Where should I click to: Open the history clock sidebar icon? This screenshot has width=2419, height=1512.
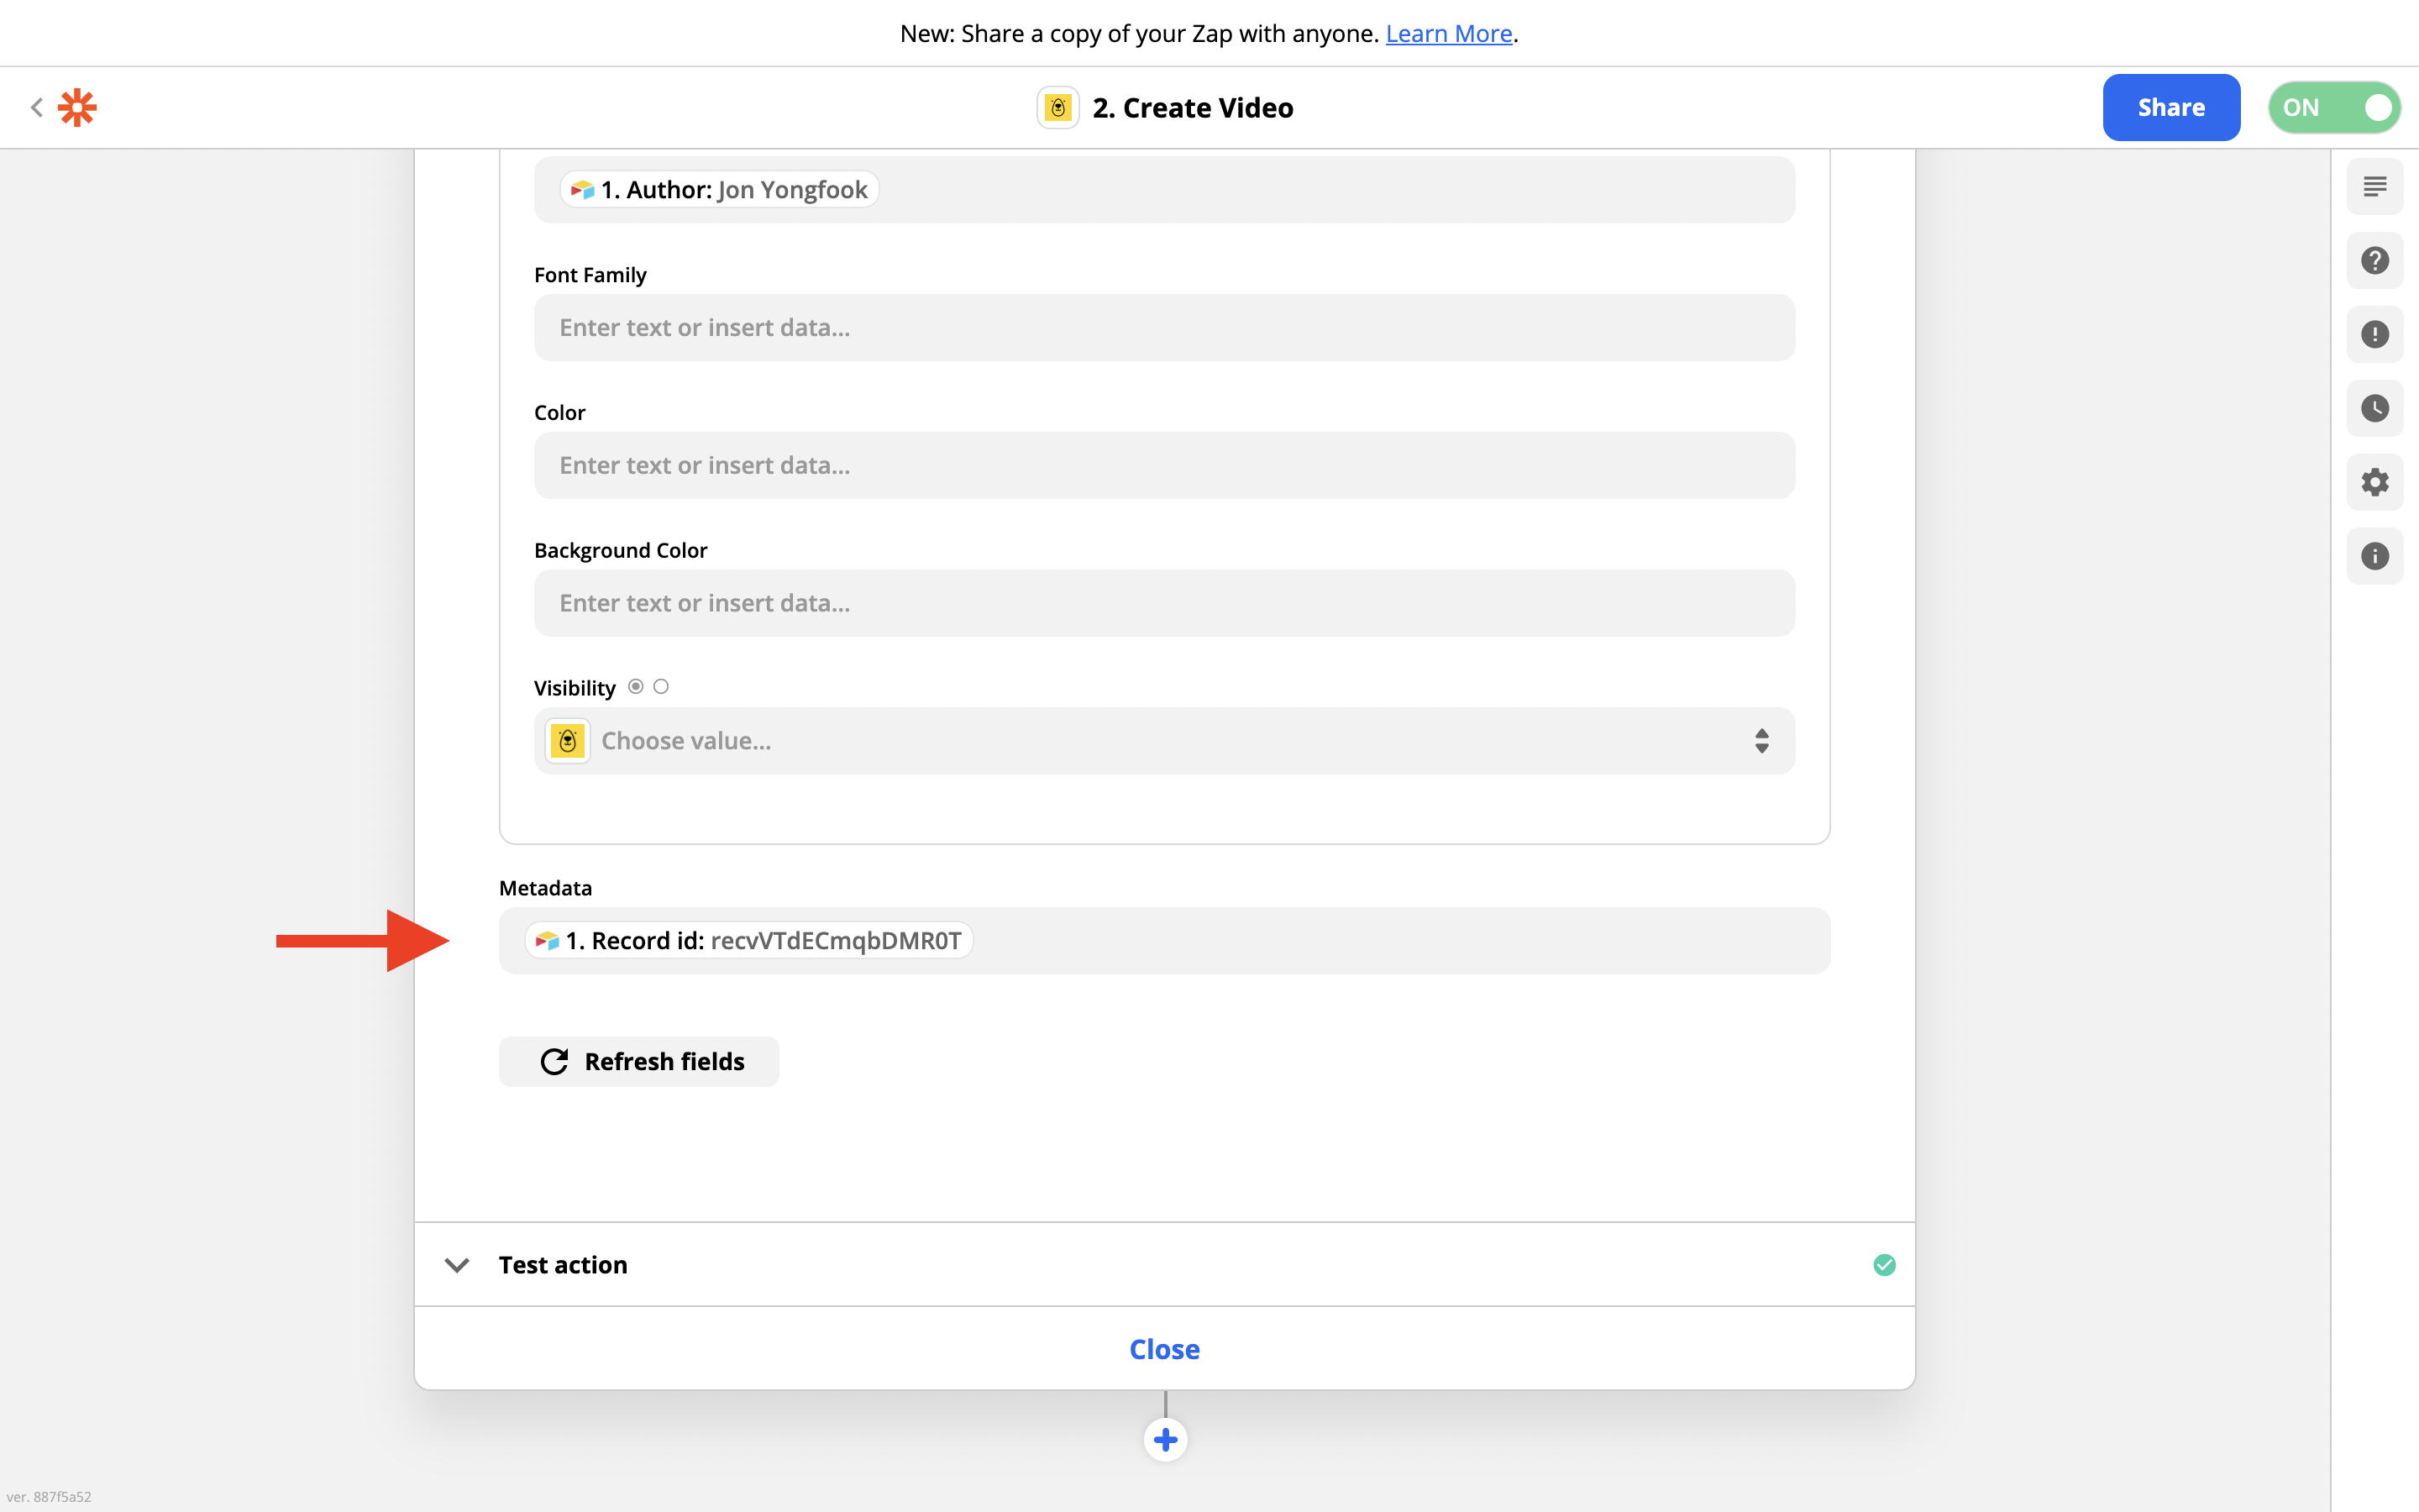[x=2374, y=408]
